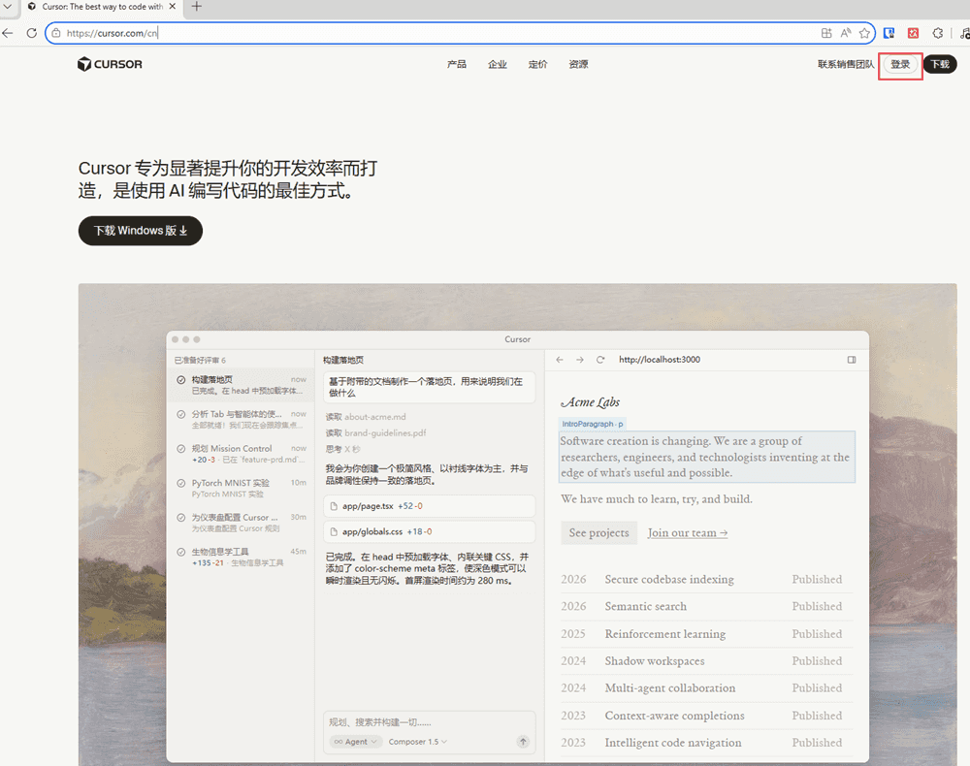
Task: Toggle the side panel icon beside localhost URL
Action: [852, 360]
